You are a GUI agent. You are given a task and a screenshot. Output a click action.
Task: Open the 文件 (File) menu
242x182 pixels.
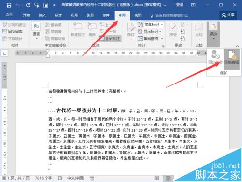pos(9,15)
